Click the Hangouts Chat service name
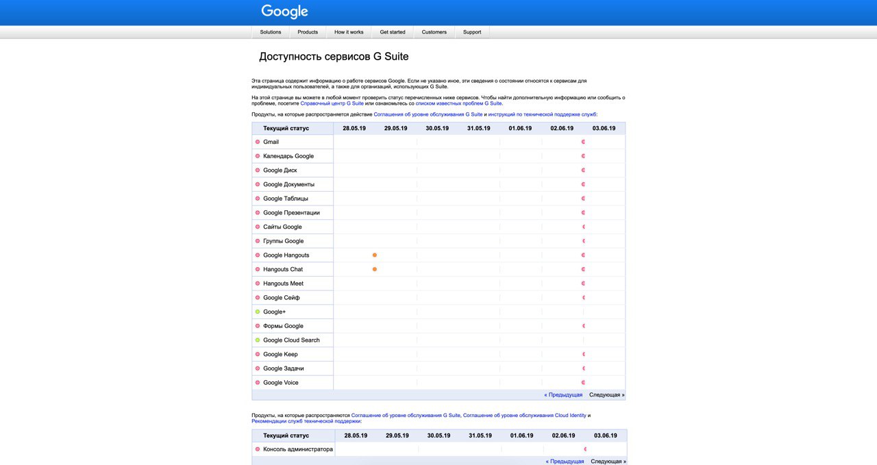877x465 pixels. click(x=283, y=269)
